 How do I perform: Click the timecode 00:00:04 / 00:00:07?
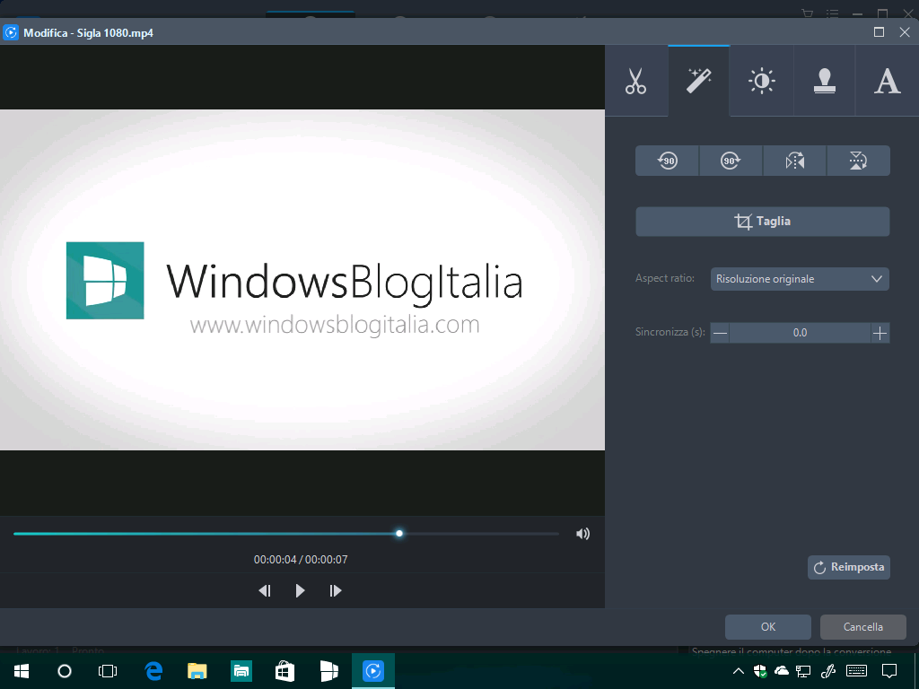301,560
